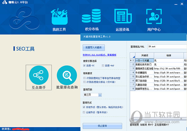Click link cell in 阳痿早泄怎么 row
The image size is (187, 131).
point(169,89)
